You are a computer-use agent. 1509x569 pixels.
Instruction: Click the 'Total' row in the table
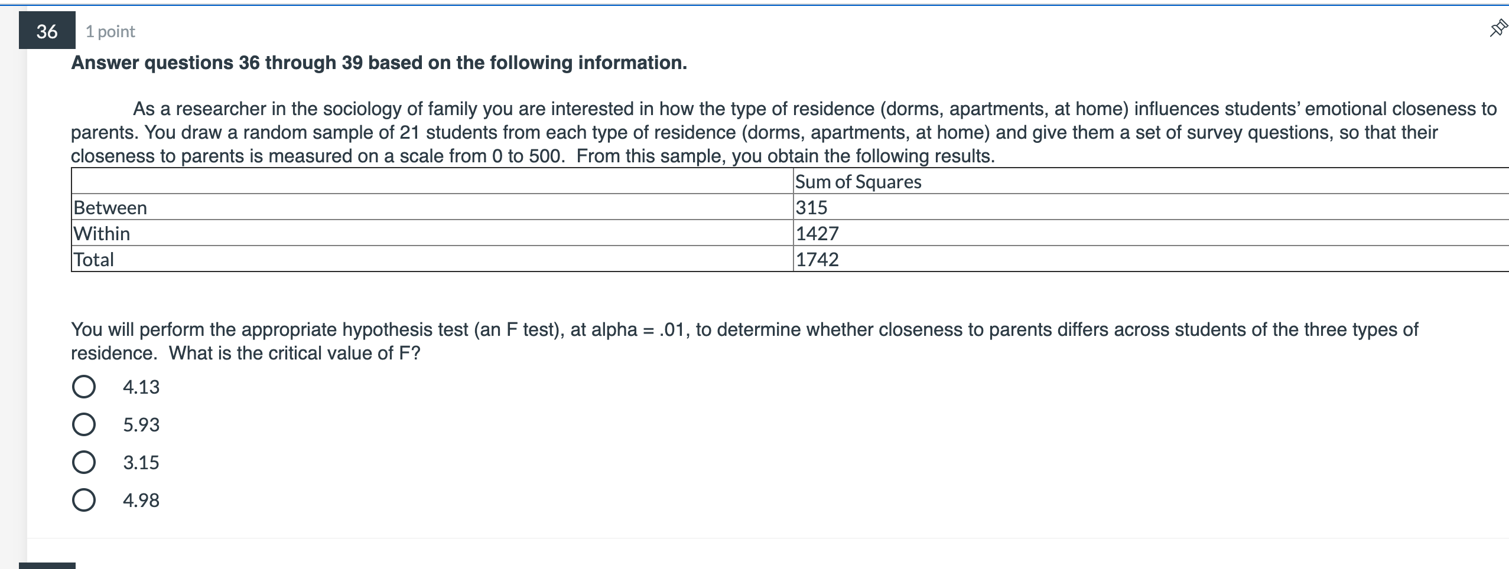pos(93,259)
